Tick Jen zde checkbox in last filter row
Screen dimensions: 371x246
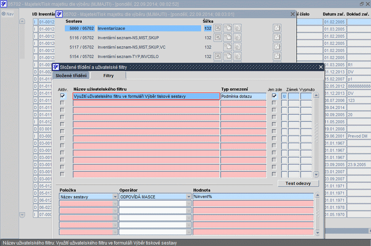(274, 174)
